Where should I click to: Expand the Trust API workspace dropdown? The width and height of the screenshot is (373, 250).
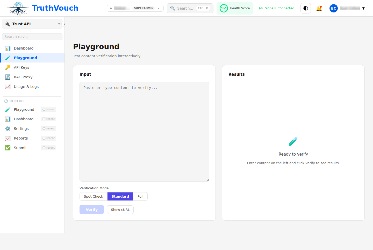[x=32, y=24]
